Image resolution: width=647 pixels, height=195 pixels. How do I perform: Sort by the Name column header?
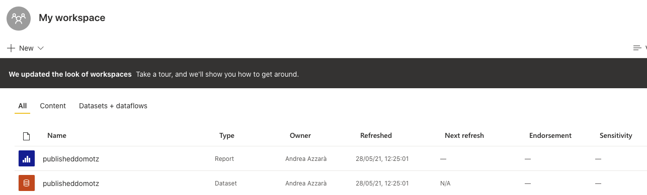[x=57, y=135]
